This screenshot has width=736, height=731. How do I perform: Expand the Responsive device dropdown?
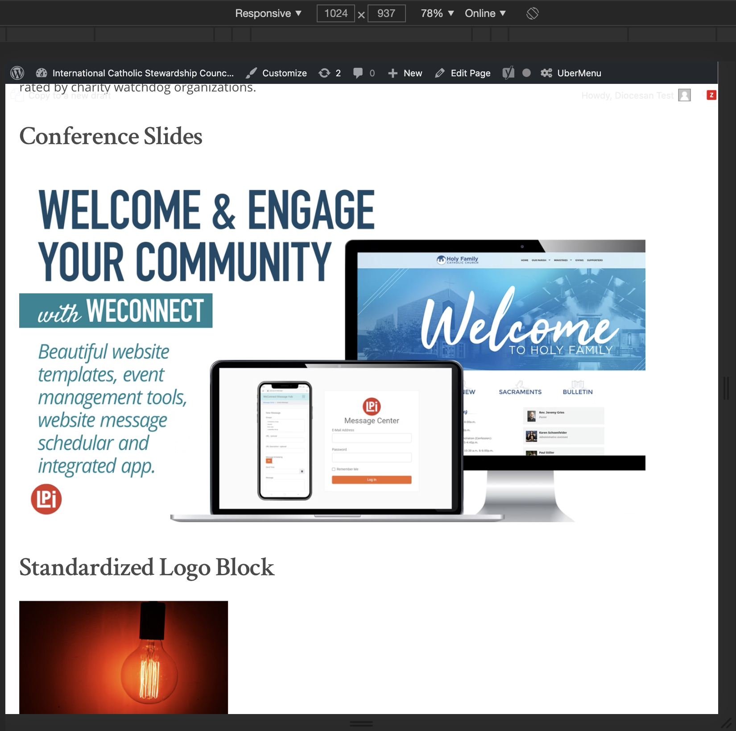point(268,13)
